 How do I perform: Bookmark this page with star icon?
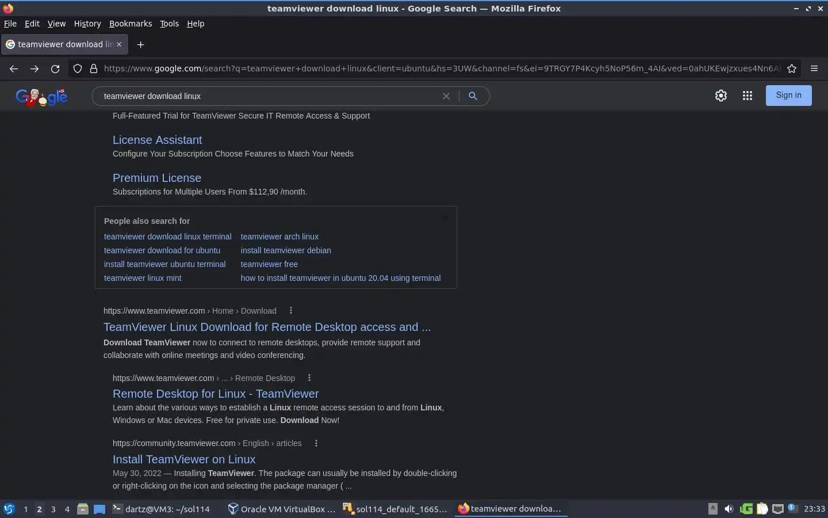point(792,68)
